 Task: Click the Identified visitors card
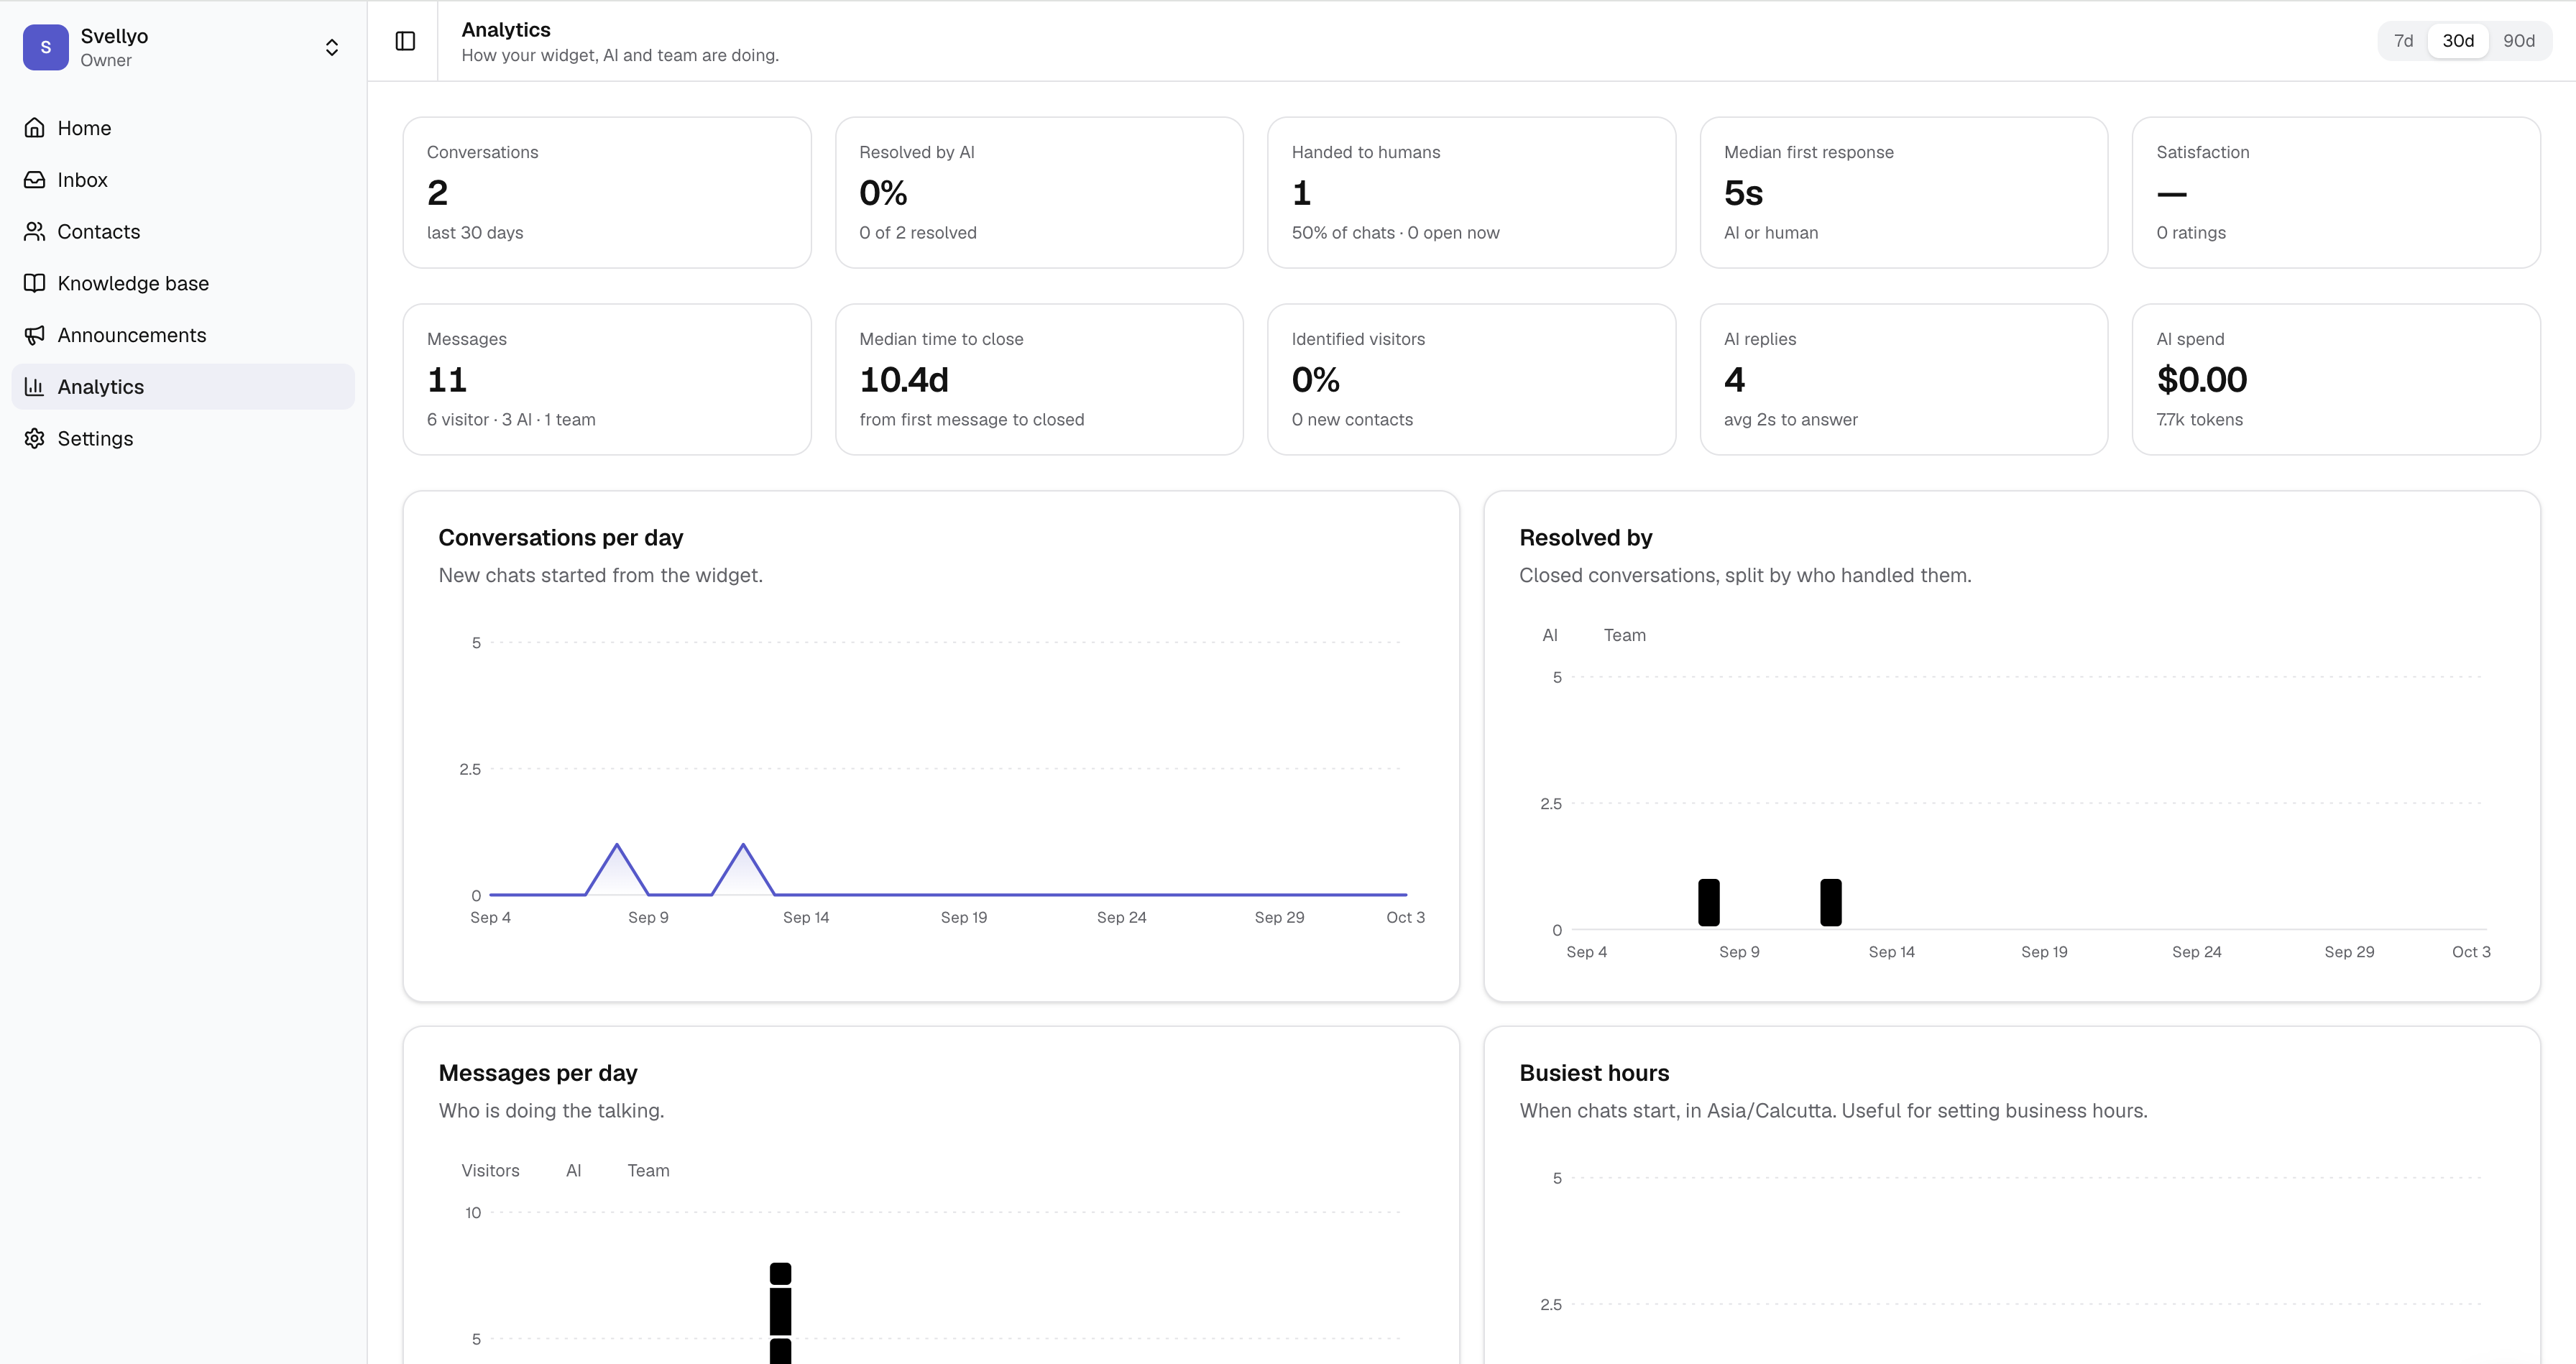[x=1471, y=379]
